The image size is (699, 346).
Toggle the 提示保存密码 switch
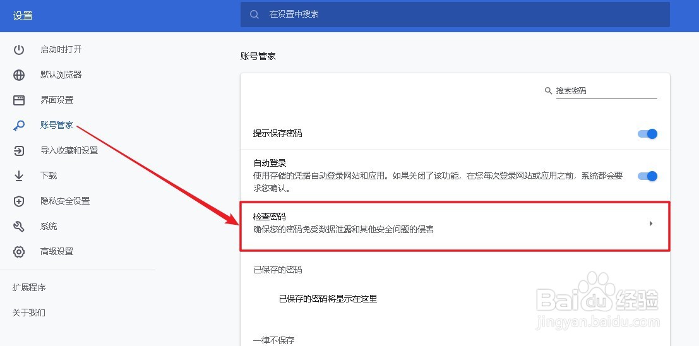pos(647,134)
